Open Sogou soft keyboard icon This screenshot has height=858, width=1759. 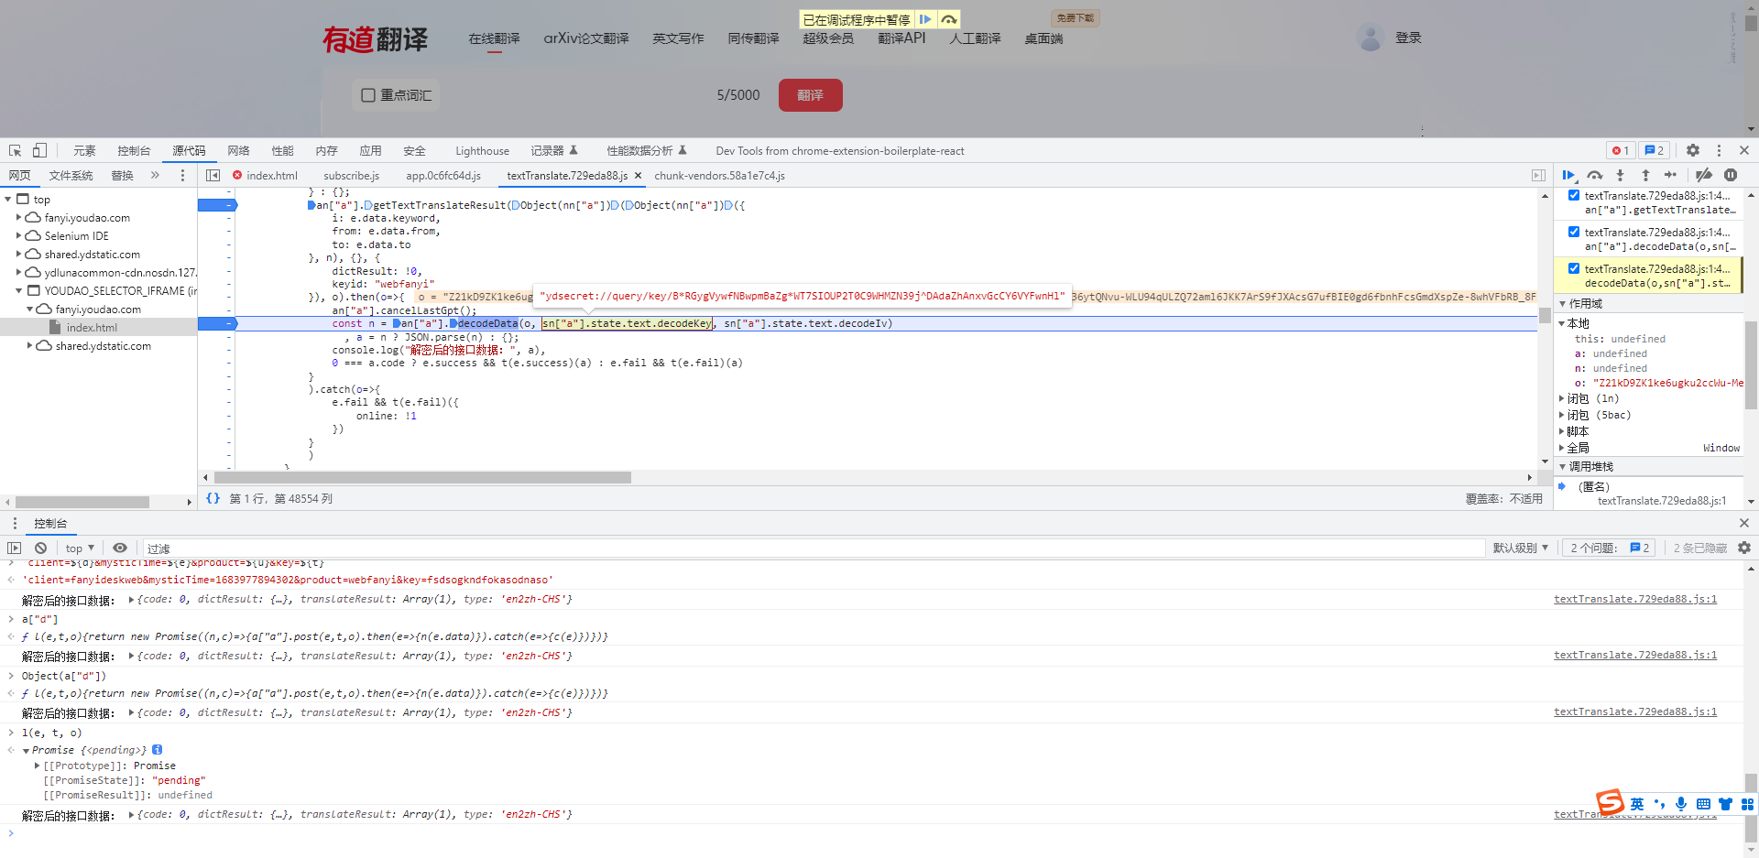pyautogui.click(x=1703, y=804)
